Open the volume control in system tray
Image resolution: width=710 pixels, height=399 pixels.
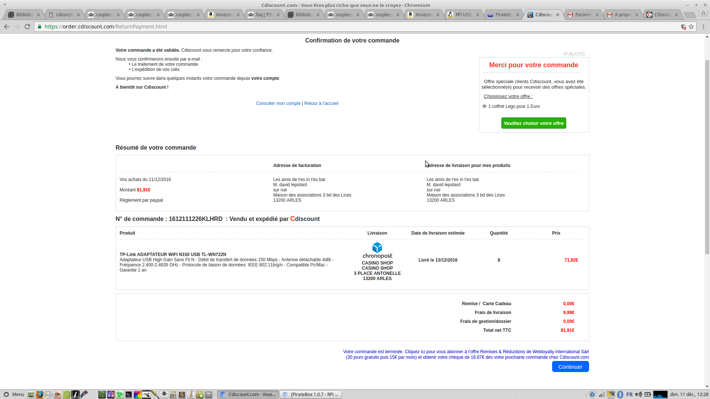(638, 395)
